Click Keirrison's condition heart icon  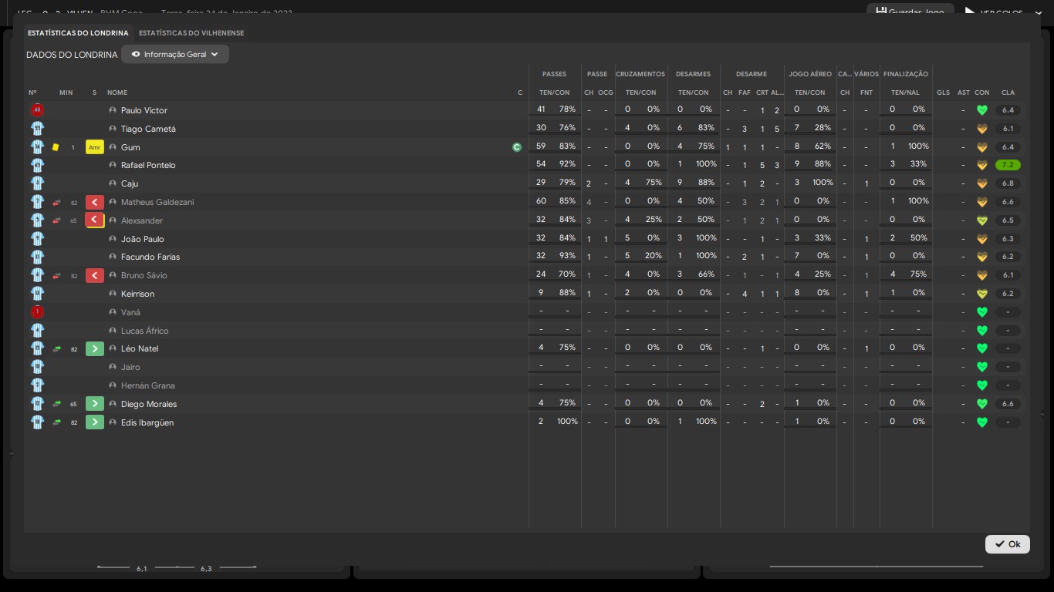point(982,294)
